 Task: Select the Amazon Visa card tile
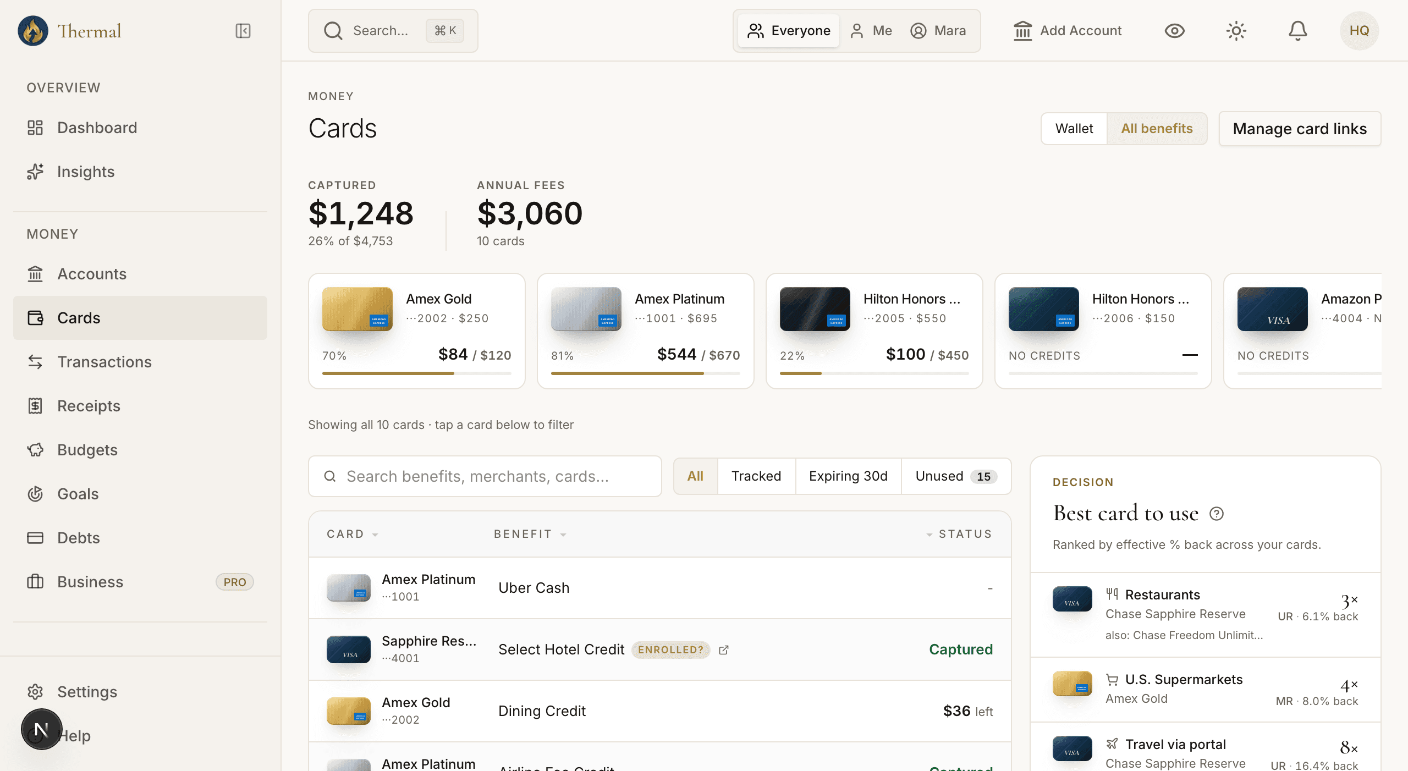click(1303, 331)
